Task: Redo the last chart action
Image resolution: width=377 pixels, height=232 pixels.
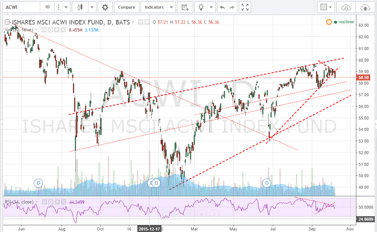Action: click(x=232, y=7)
